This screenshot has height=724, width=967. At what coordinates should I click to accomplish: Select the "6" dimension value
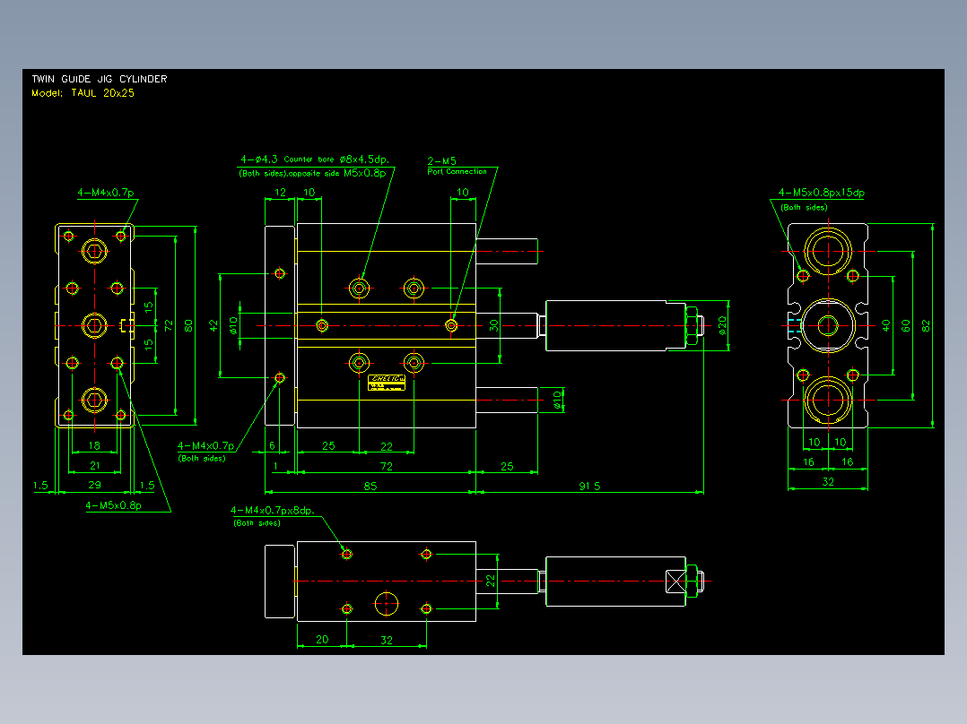point(272,445)
